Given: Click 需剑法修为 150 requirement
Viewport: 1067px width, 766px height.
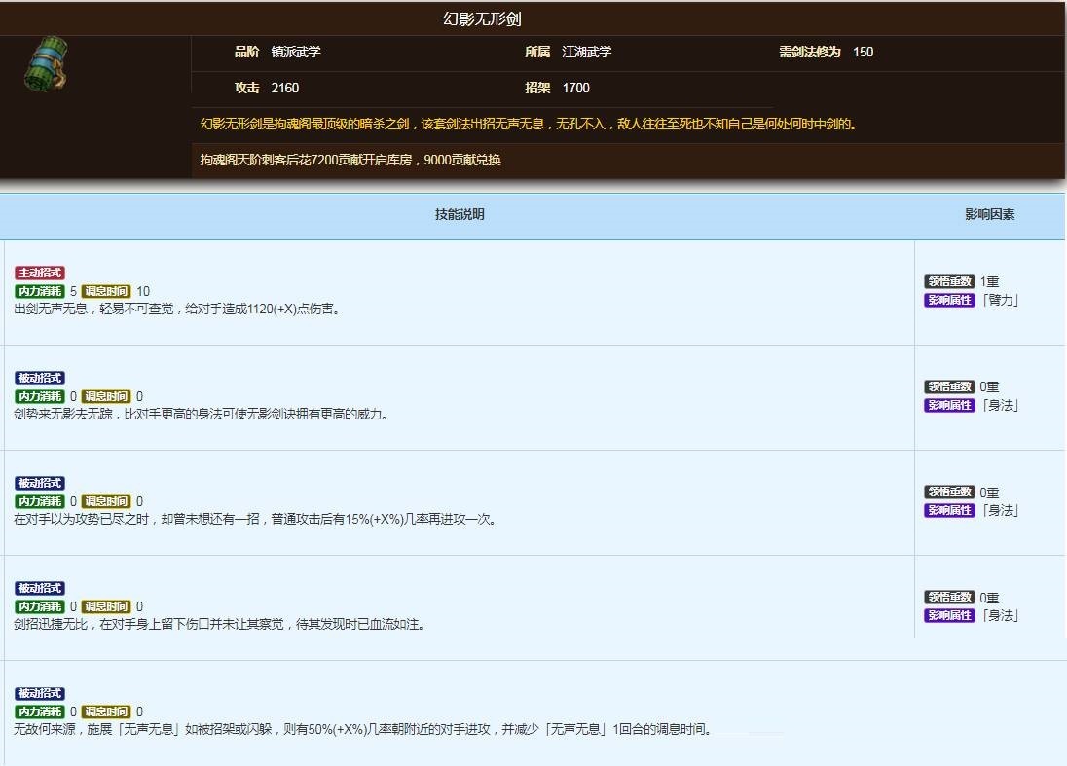Looking at the screenshot, I should coord(826,52).
